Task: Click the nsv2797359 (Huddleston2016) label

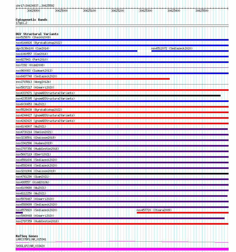Action: 37,221
